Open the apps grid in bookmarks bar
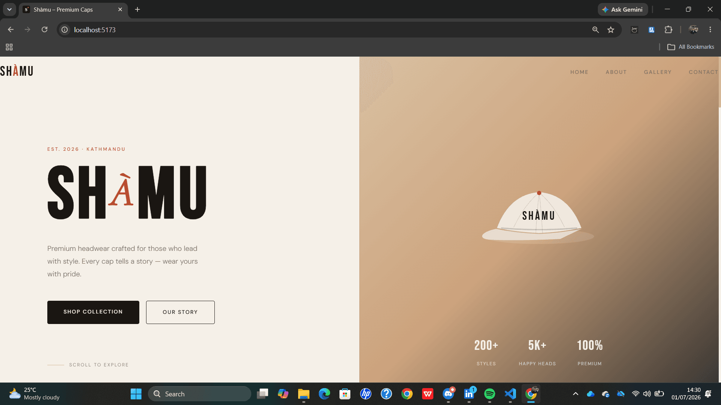721x405 pixels. tap(9, 47)
